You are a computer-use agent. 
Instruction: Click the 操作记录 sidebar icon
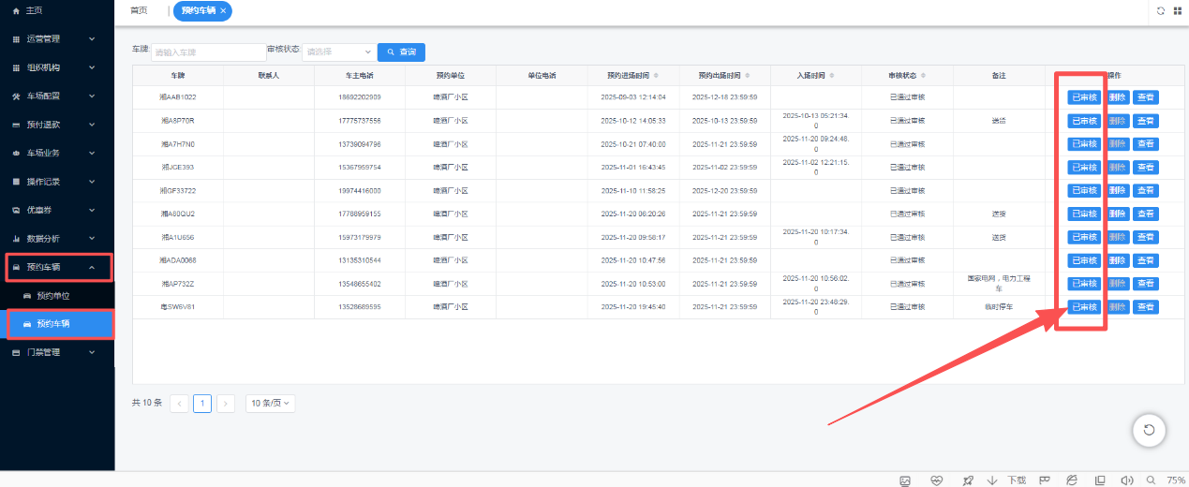(16, 182)
